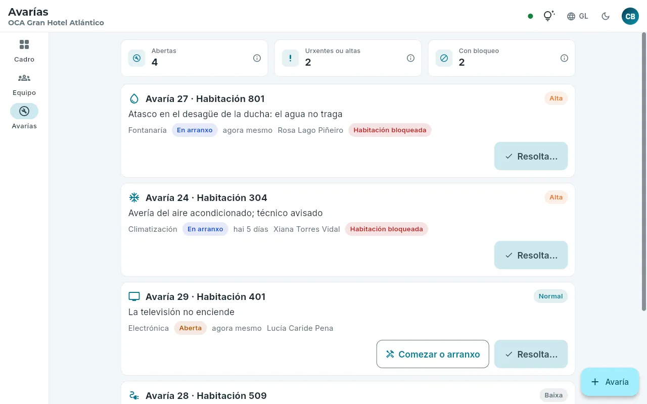Open the Avaría 27 · Habitación 801 title
Screen dimensions: 647x404
(x=205, y=98)
